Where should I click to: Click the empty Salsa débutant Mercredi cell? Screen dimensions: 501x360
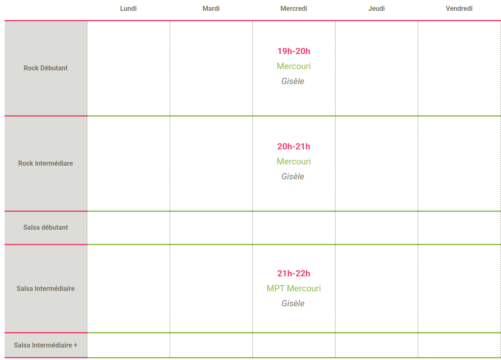coord(294,228)
